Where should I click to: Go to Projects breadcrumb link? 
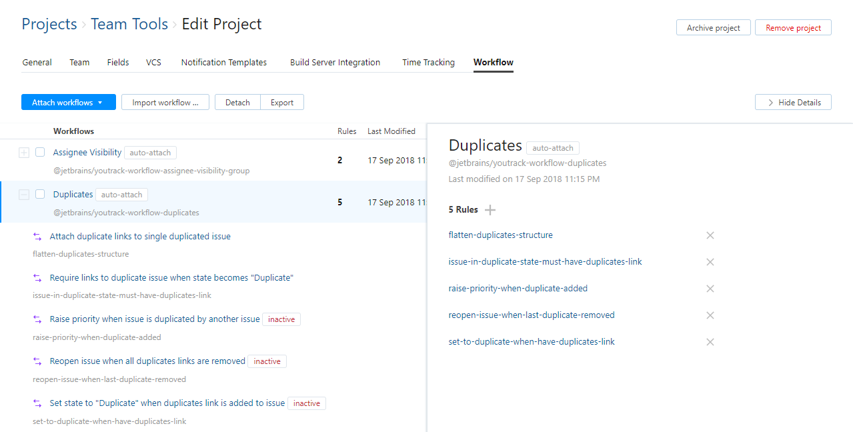click(x=49, y=24)
